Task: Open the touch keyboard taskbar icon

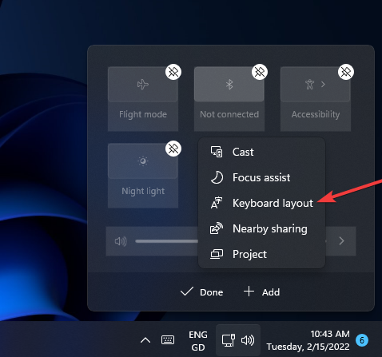Action: click(168, 340)
